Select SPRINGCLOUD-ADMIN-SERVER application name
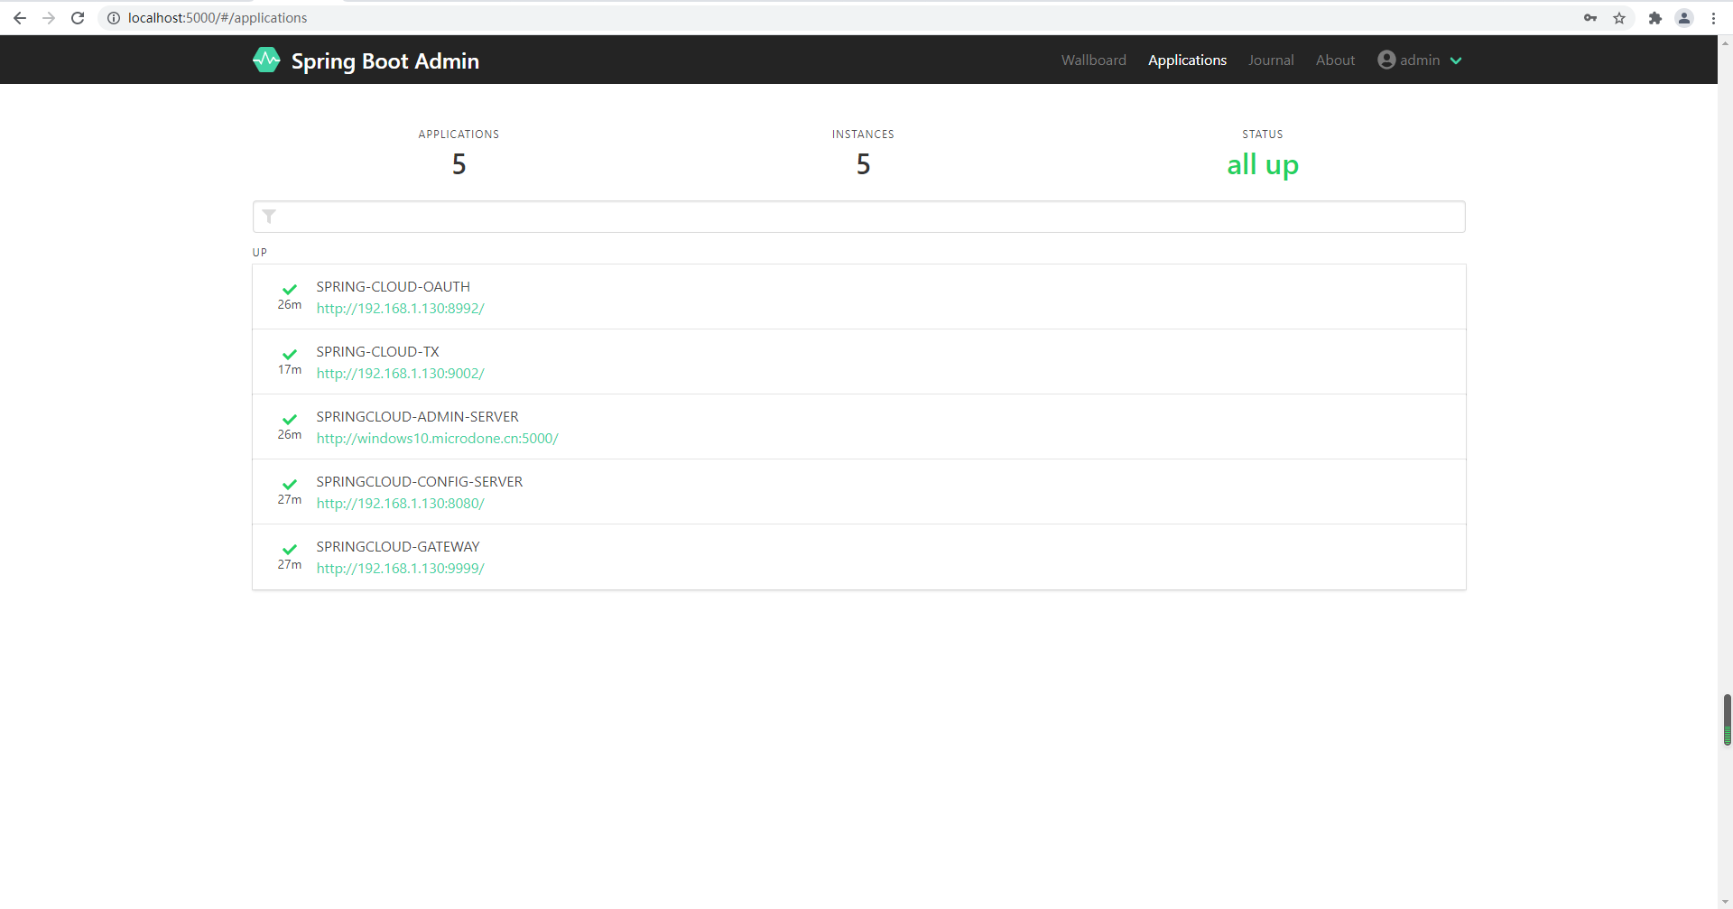1733x909 pixels. [417, 416]
